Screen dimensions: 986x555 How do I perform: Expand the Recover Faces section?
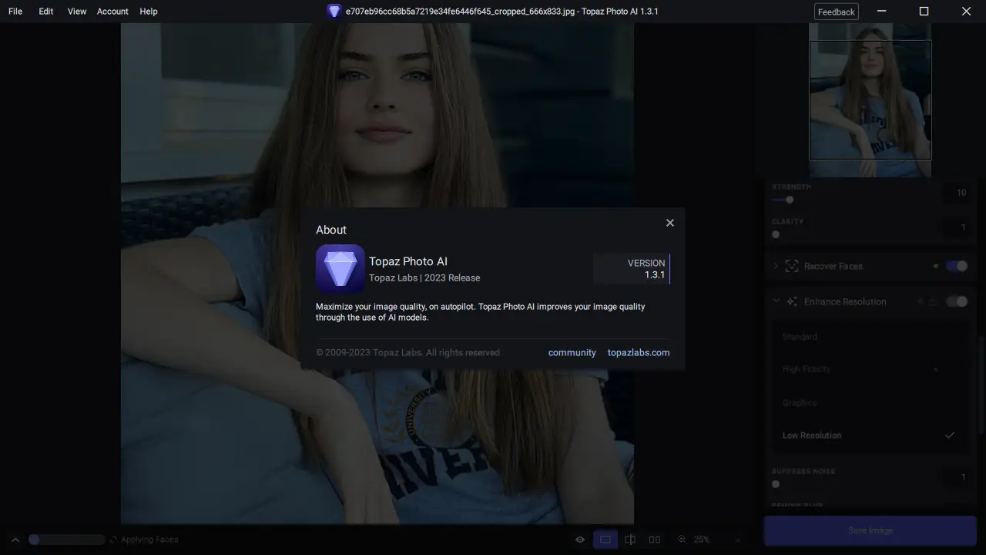pos(776,266)
